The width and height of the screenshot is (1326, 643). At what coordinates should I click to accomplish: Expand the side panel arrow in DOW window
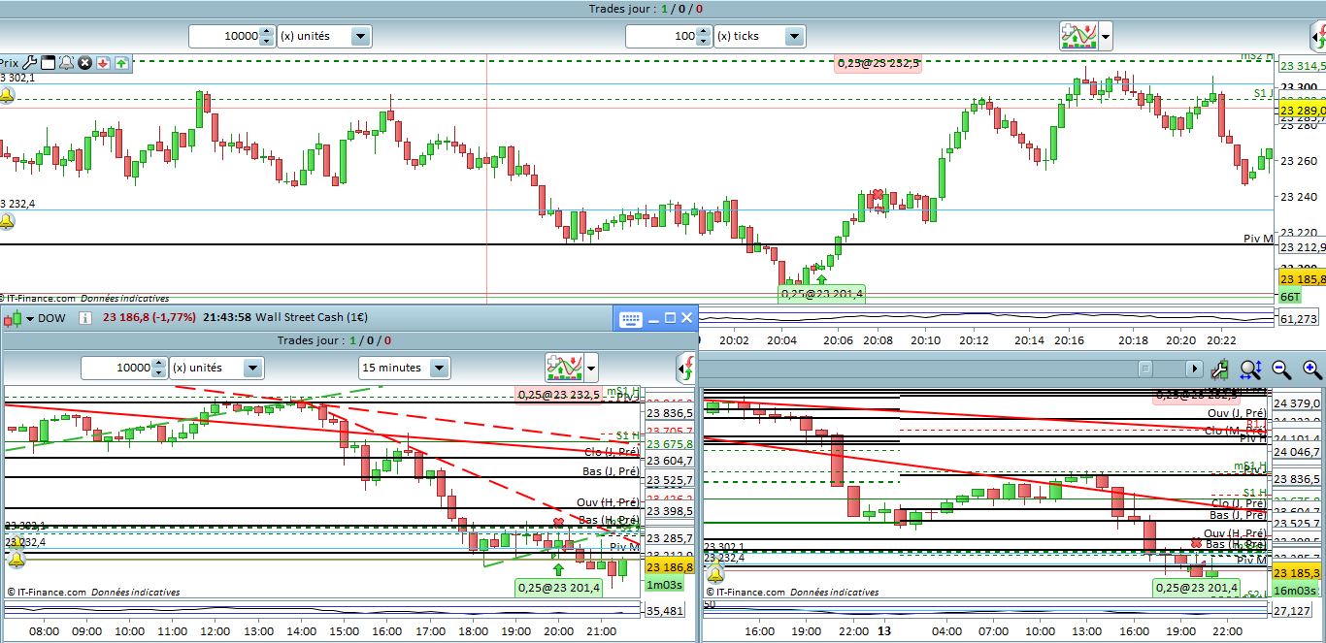click(x=687, y=368)
